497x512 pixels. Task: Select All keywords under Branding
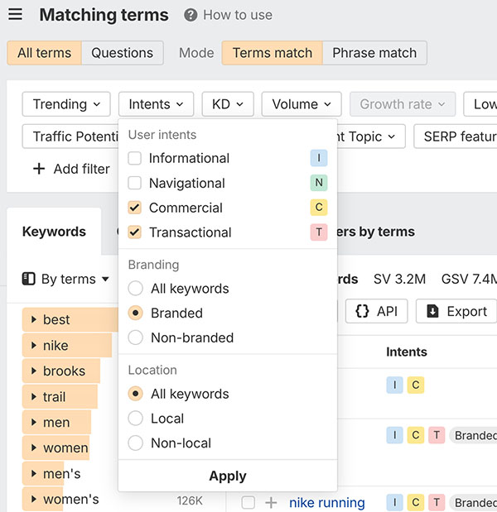pos(135,289)
